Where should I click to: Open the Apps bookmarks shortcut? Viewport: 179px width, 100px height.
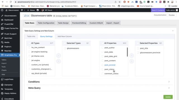click(x=5, y=6)
